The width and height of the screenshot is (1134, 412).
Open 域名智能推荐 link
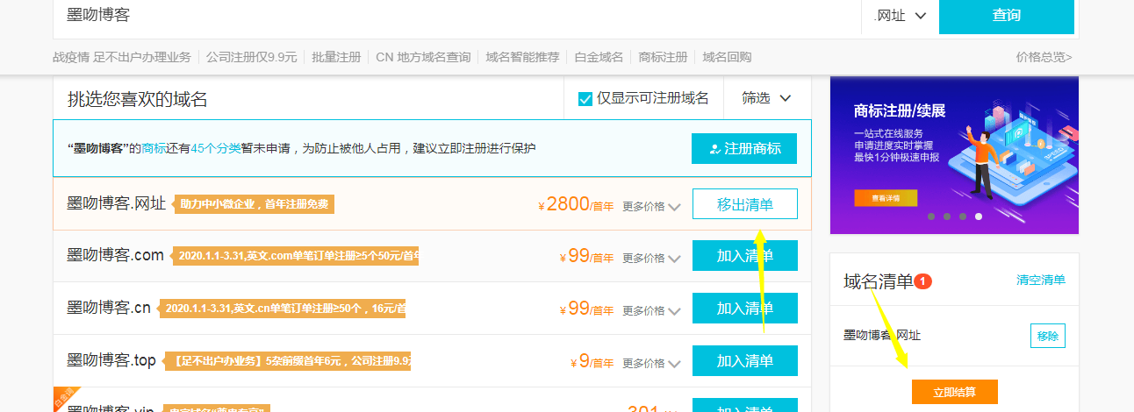point(522,57)
